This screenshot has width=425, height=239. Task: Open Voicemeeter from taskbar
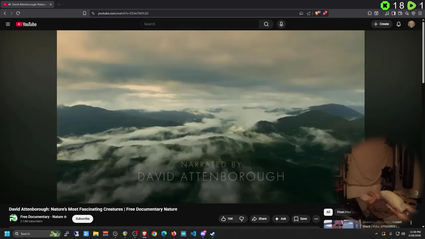tap(106, 234)
